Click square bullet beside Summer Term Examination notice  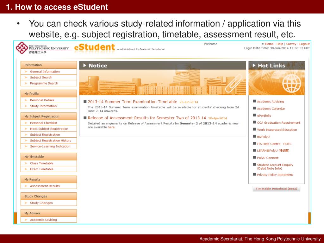tap(85, 102)
